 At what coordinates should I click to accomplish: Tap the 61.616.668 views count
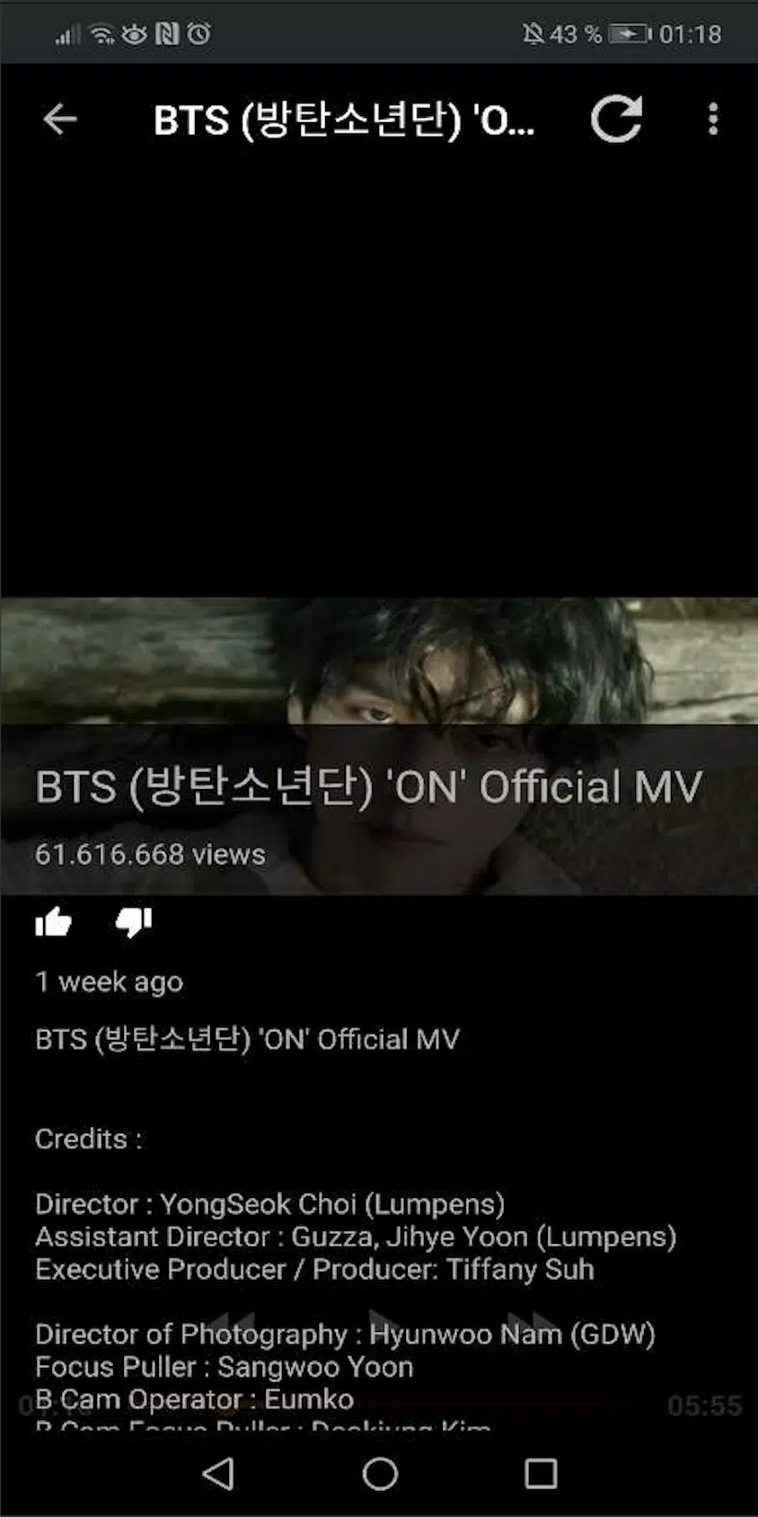150,854
